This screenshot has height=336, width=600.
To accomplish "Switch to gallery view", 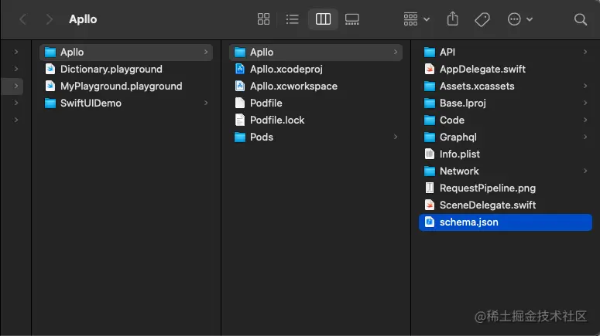I will tap(352, 19).
